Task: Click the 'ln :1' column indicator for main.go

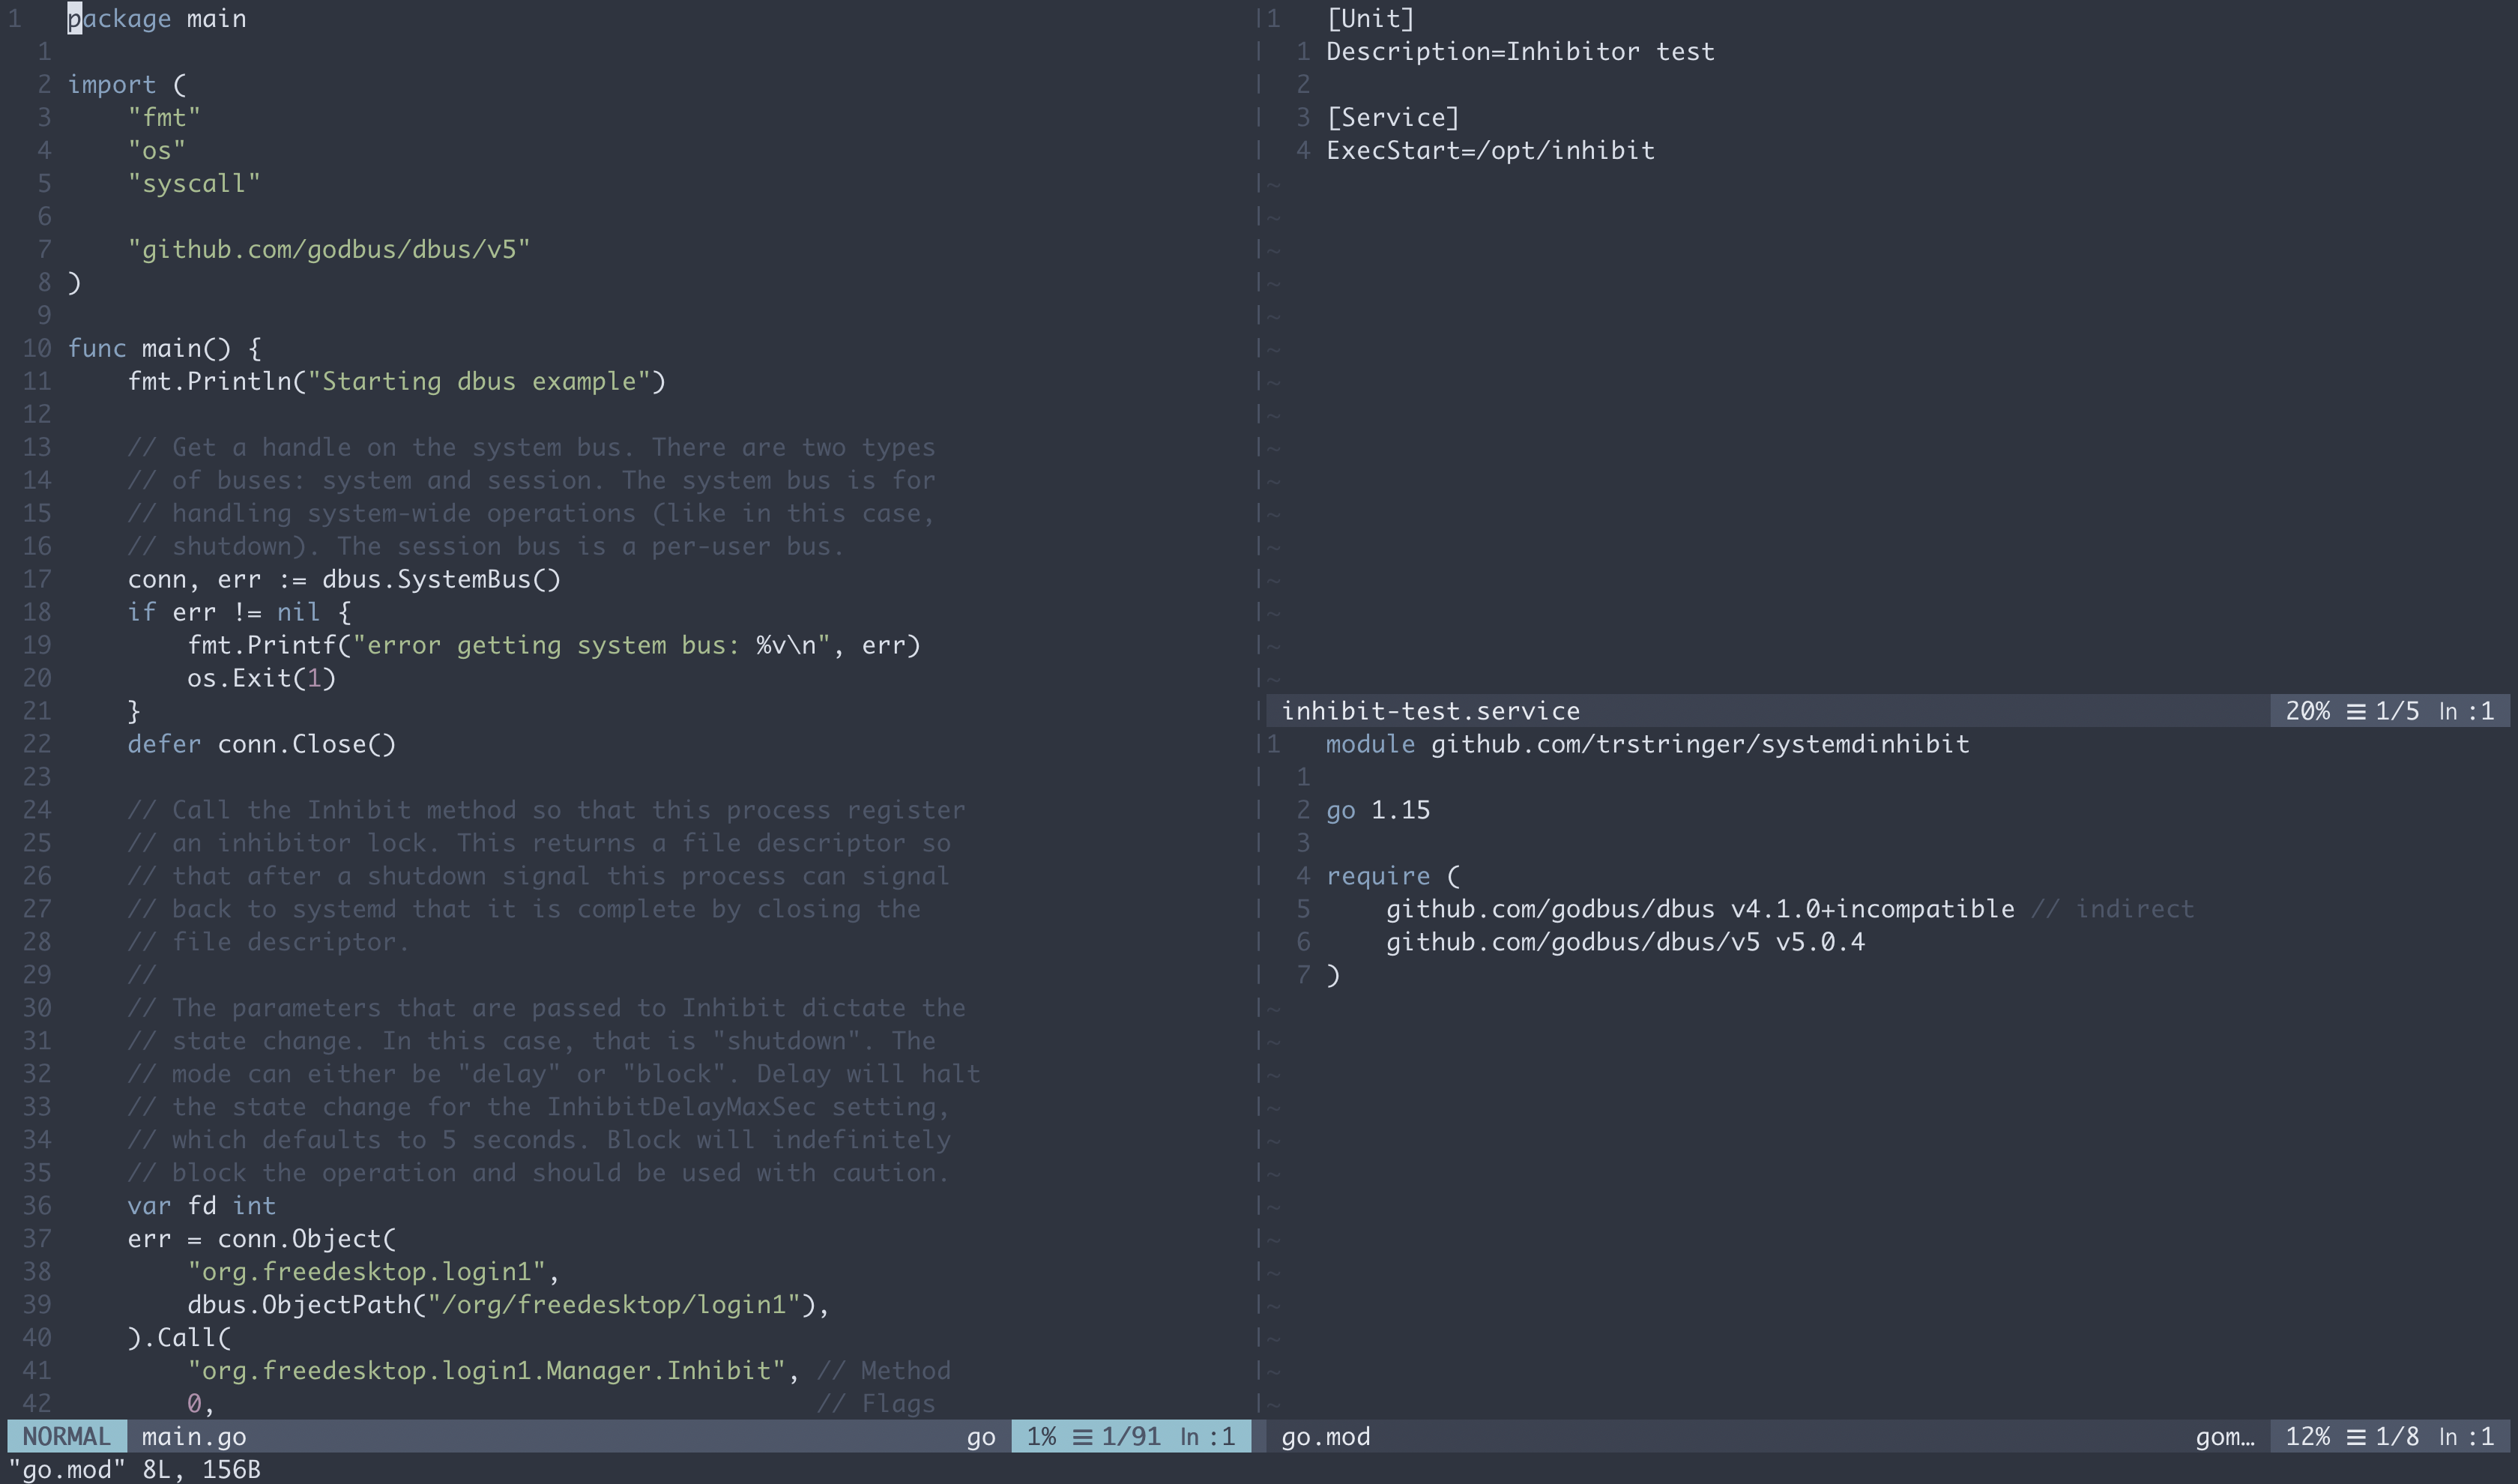Action: tap(1207, 1436)
